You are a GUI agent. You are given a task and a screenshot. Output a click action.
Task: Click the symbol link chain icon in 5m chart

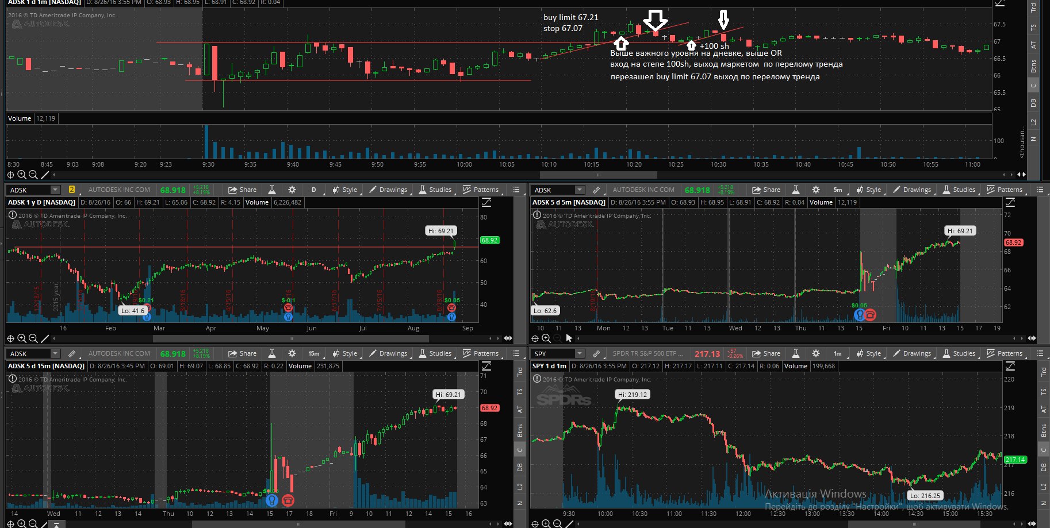click(596, 190)
